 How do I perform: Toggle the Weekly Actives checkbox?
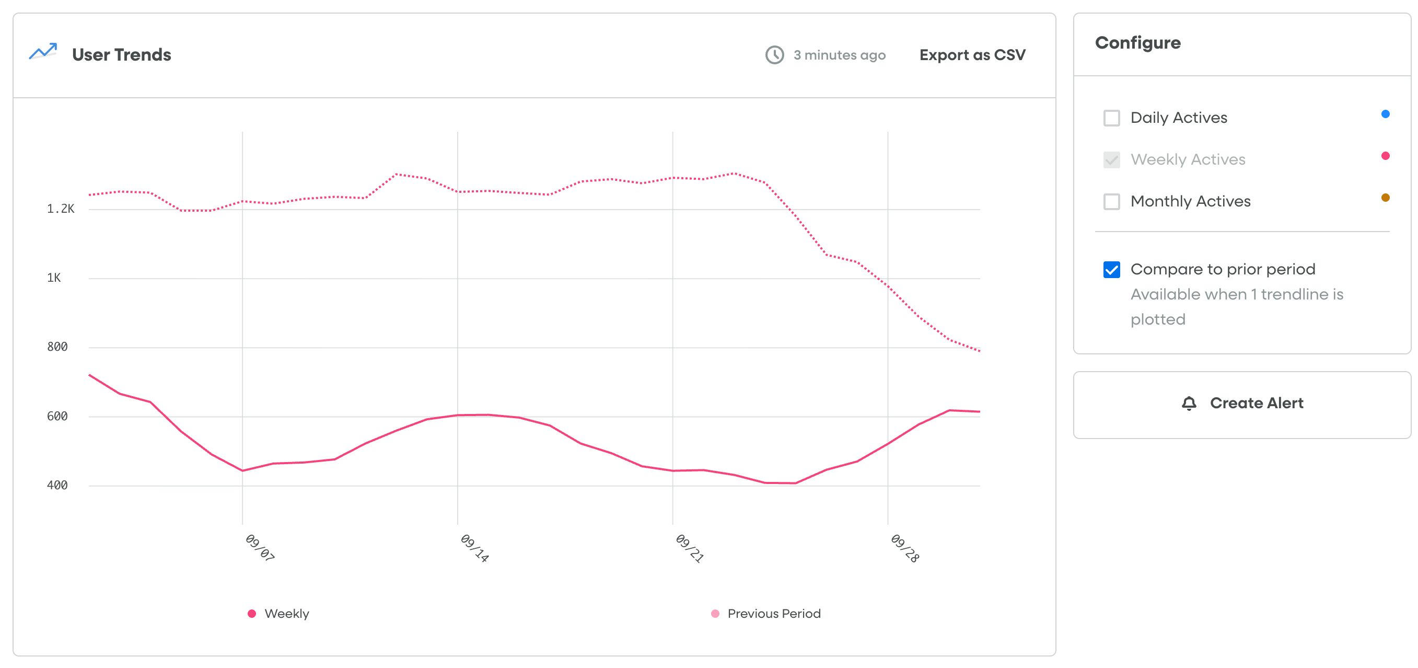coord(1111,160)
